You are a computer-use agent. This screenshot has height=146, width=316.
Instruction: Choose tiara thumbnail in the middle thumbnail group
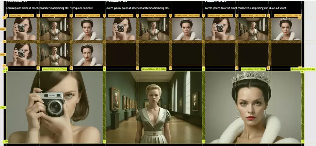[x=187, y=29]
